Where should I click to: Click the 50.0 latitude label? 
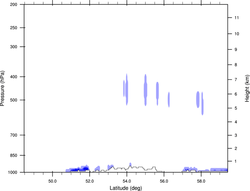pos(52,181)
